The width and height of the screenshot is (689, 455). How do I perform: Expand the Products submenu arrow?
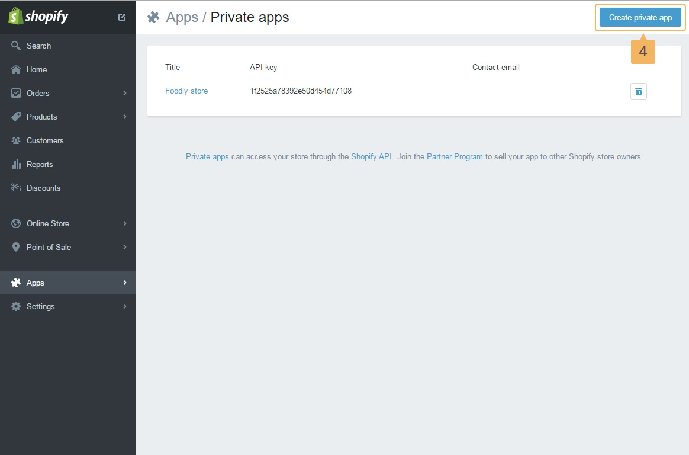(x=124, y=117)
